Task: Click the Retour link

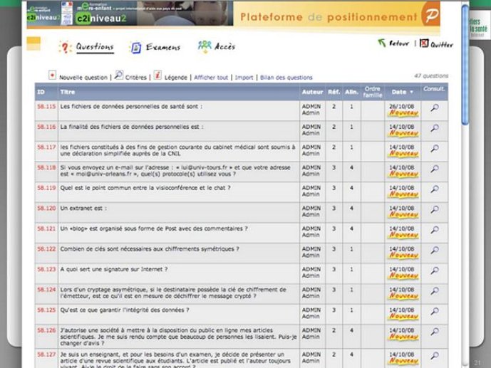Action: pyautogui.click(x=399, y=43)
